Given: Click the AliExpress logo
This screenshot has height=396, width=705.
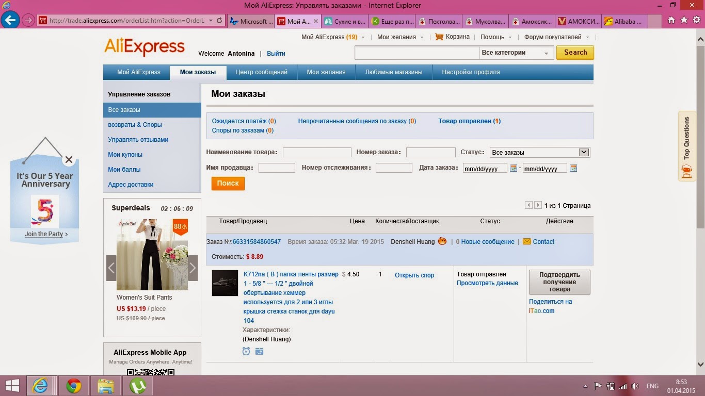Looking at the screenshot, I should 145,47.
